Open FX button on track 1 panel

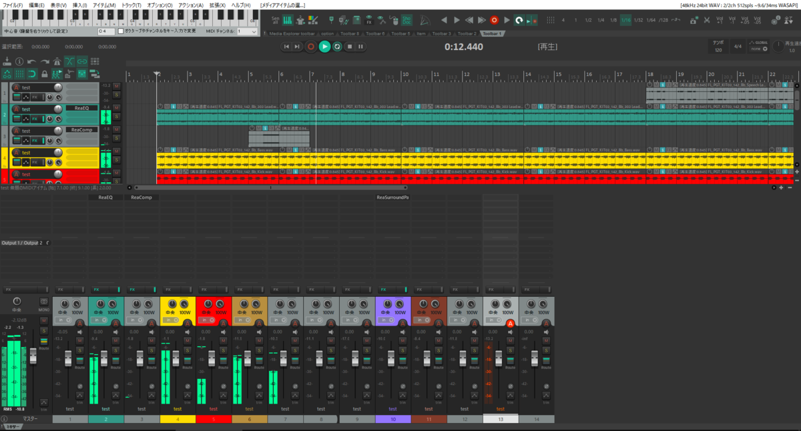click(35, 97)
